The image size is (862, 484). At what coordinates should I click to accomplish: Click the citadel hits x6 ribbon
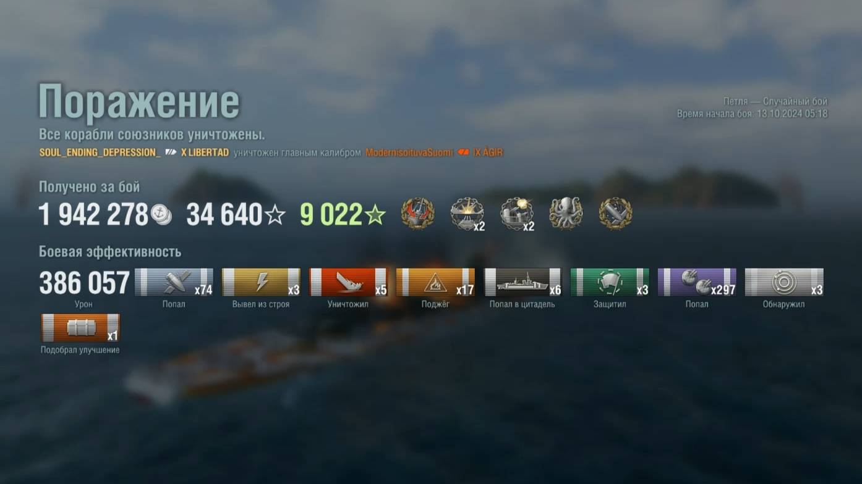click(x=523, y=282)
